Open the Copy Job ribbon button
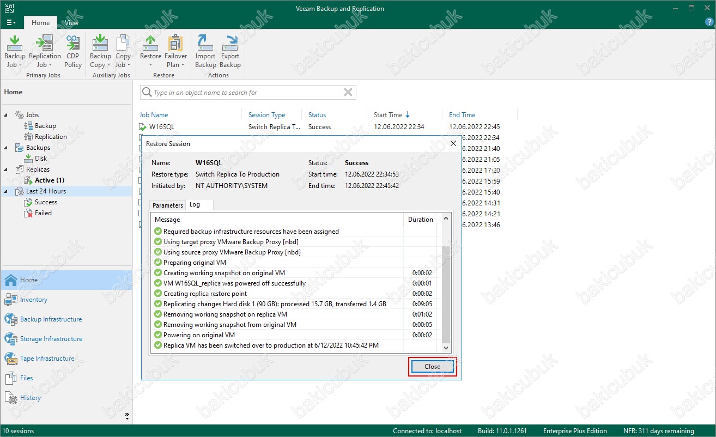Screen dimensions: 716x437 pyautogui.click(x=123, y=52)
